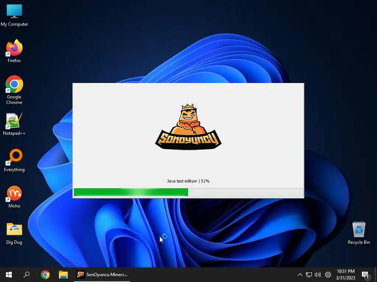Open the Windows Start menu
The height and width of the screenshot is (282, 377).
(x=9, y=275)
